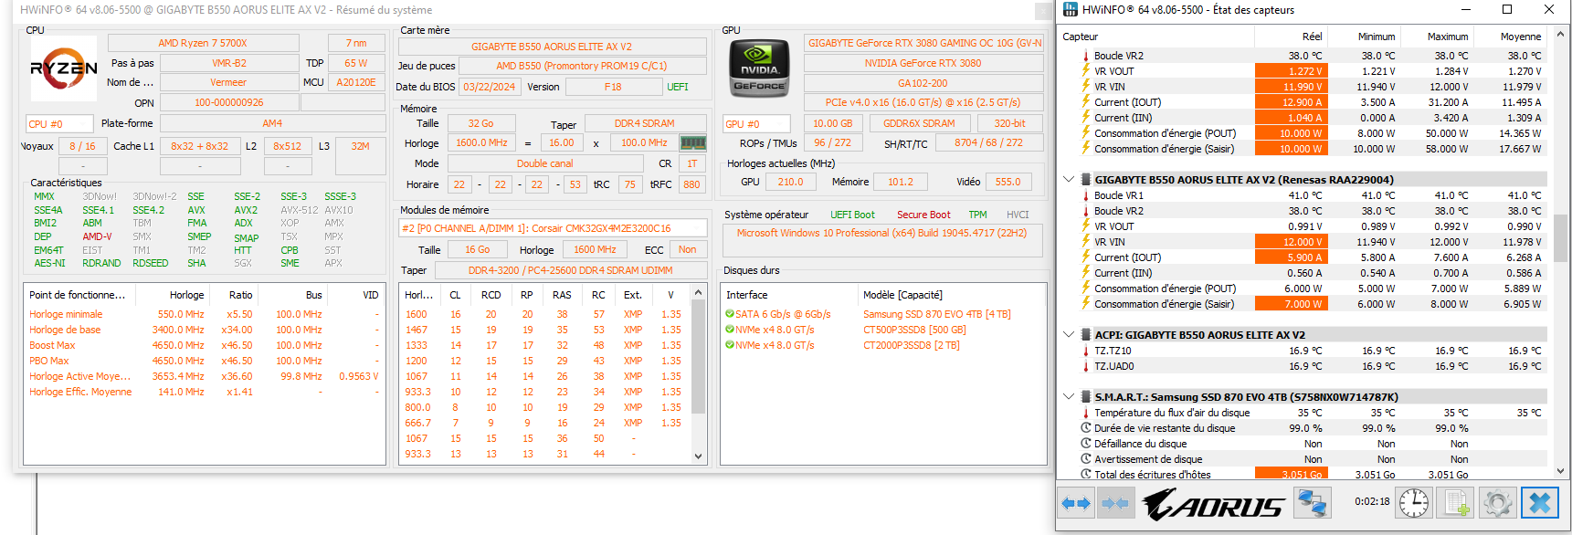Click the Samsung SSD 870 EVO 4TB entry
1572x535 pixels.
coord(937,314)
